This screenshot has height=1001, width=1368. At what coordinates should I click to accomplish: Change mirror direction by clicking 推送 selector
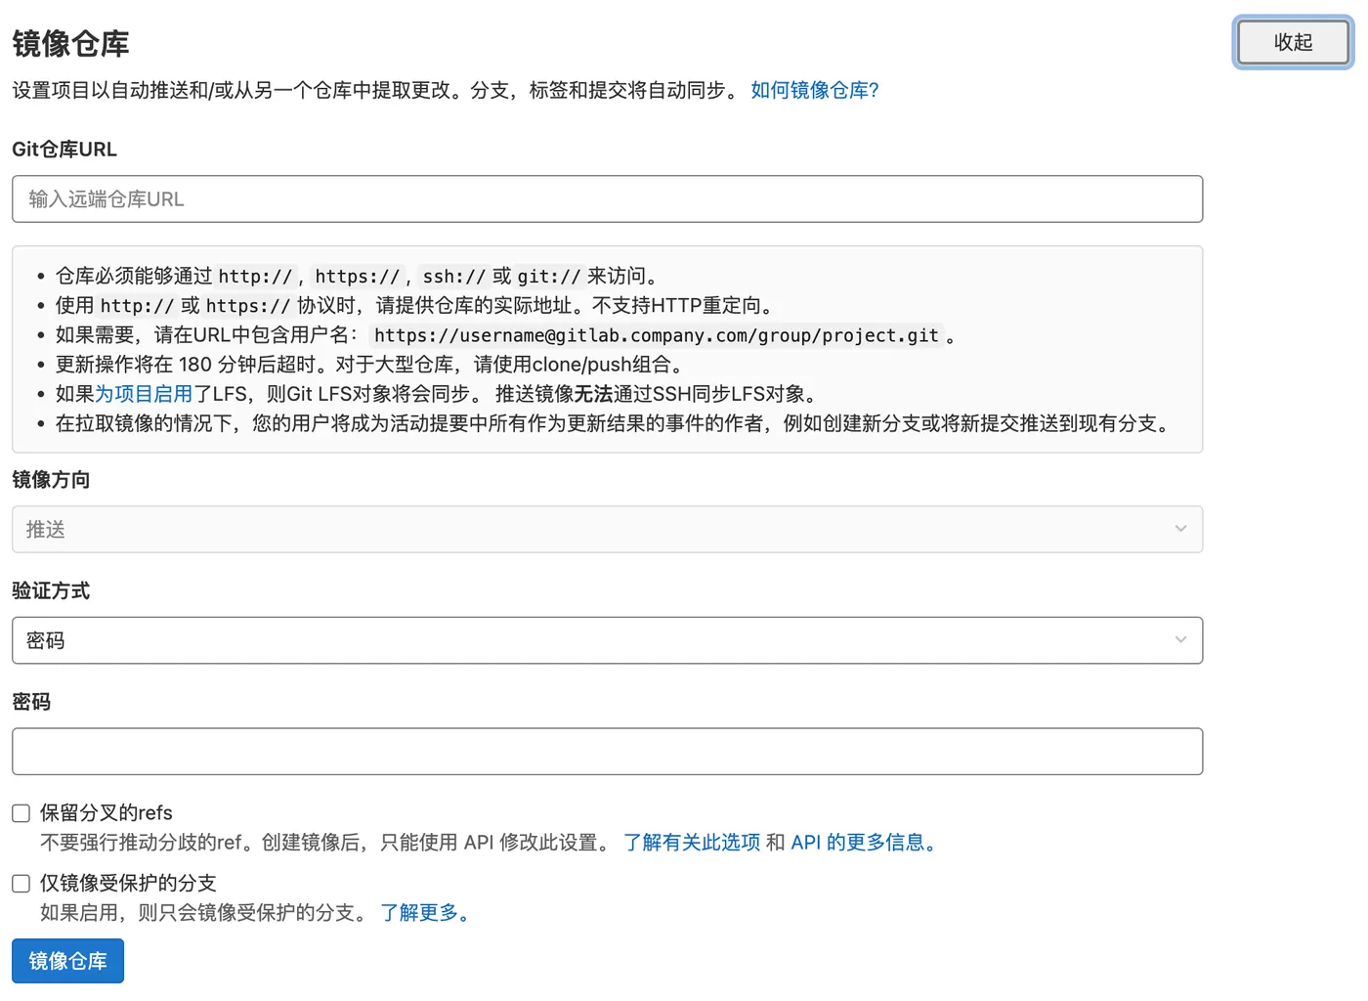[x=606, y=529]
